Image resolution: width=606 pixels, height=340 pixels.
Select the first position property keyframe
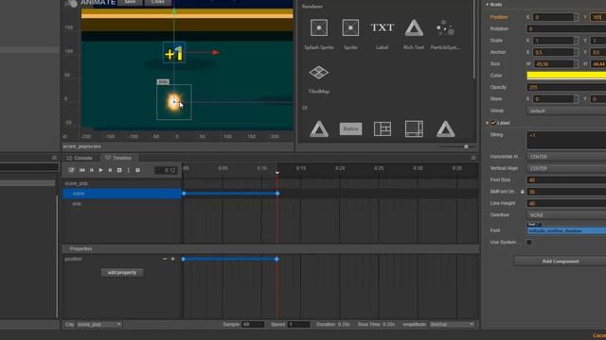coord(184,259)
